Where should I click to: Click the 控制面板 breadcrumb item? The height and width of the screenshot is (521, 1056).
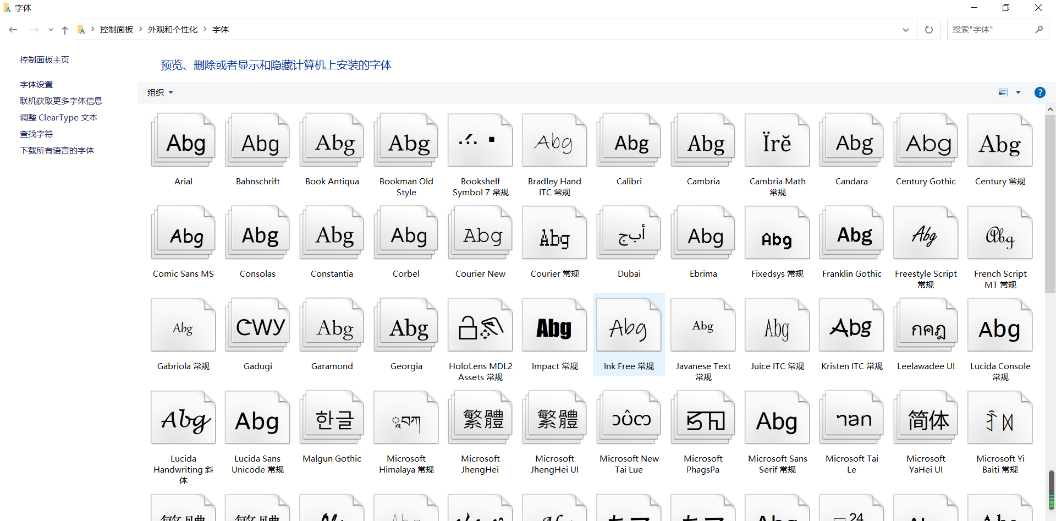[x=117, y=30]
